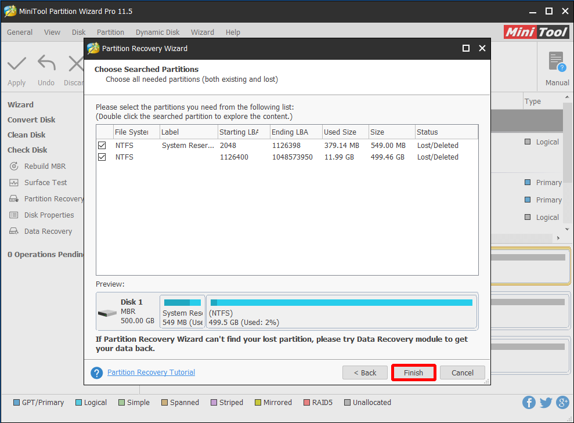This screenshot has height=423, width=574.
Task: Uncheck the 499.46 GB NTFS partition checkbox
Action: (102, 157)
